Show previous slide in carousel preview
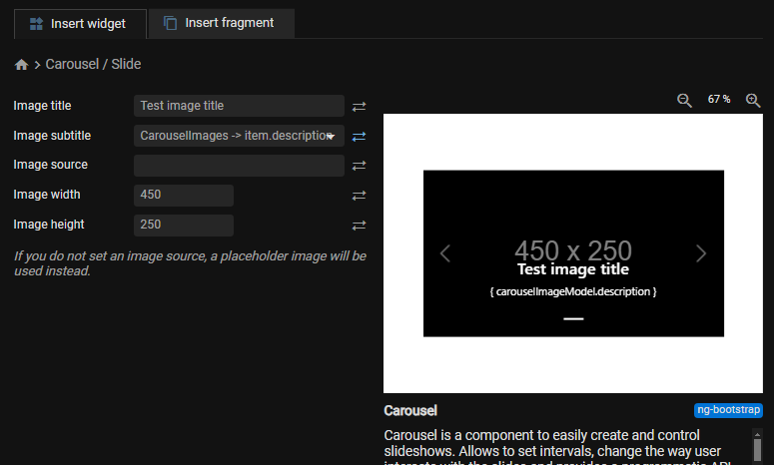 point(445,253)
